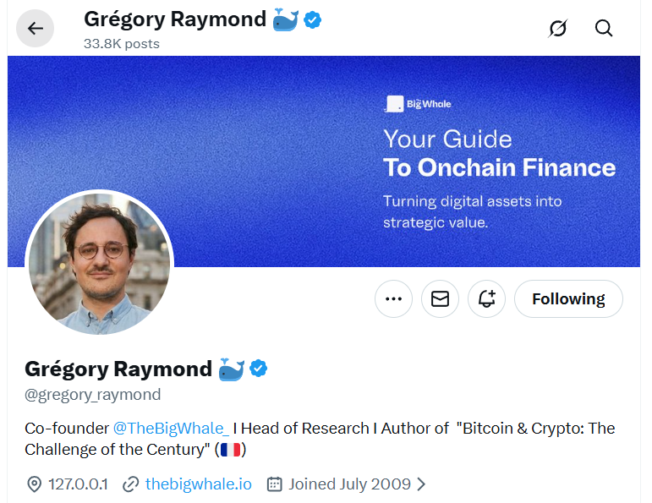Click verified badge in top header
652x503 pixels.
(x=312, y=19)
